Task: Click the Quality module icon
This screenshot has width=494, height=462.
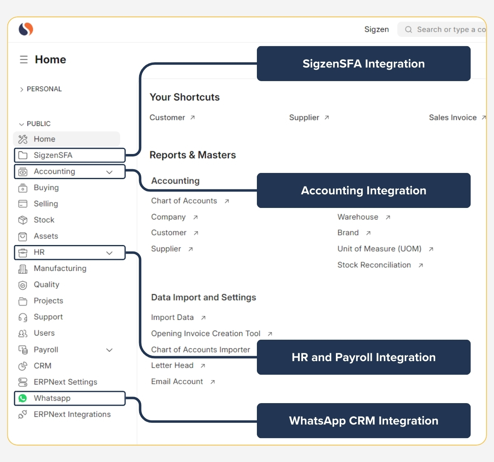Action: pos(23,285)
